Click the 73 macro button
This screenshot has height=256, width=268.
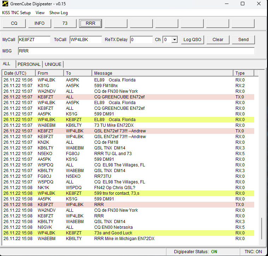point(65,23)
